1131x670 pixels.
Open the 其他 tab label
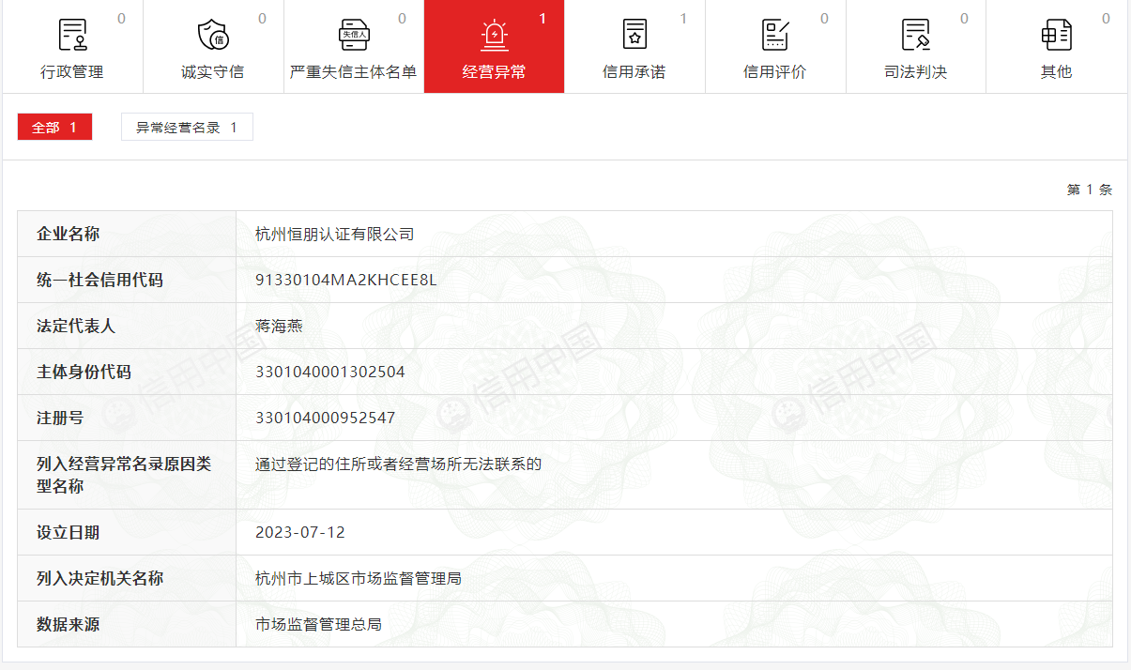[1056, 72]
